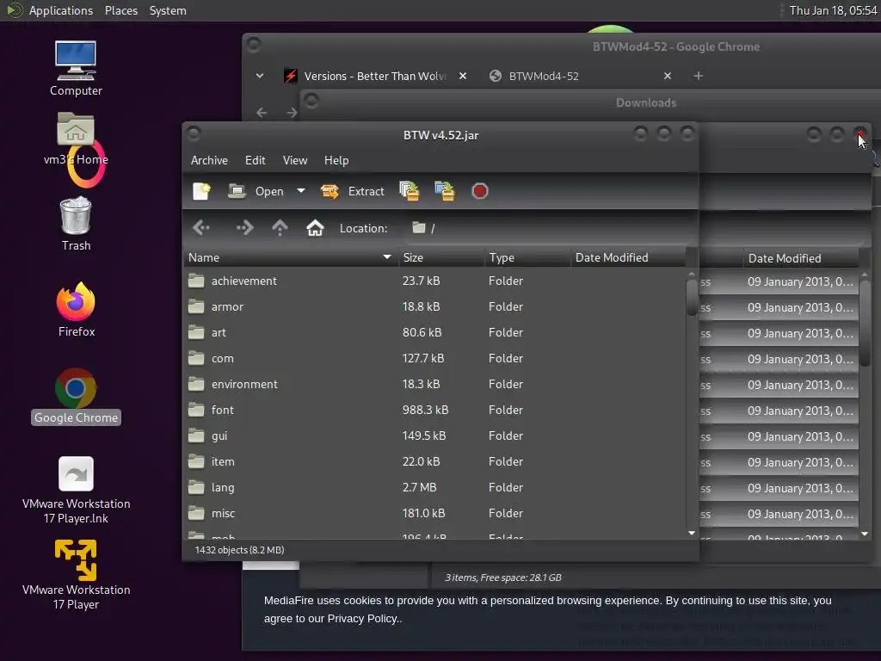Click the Extract button
This screenshot has height=661, width=881.
tap(352, 191)
